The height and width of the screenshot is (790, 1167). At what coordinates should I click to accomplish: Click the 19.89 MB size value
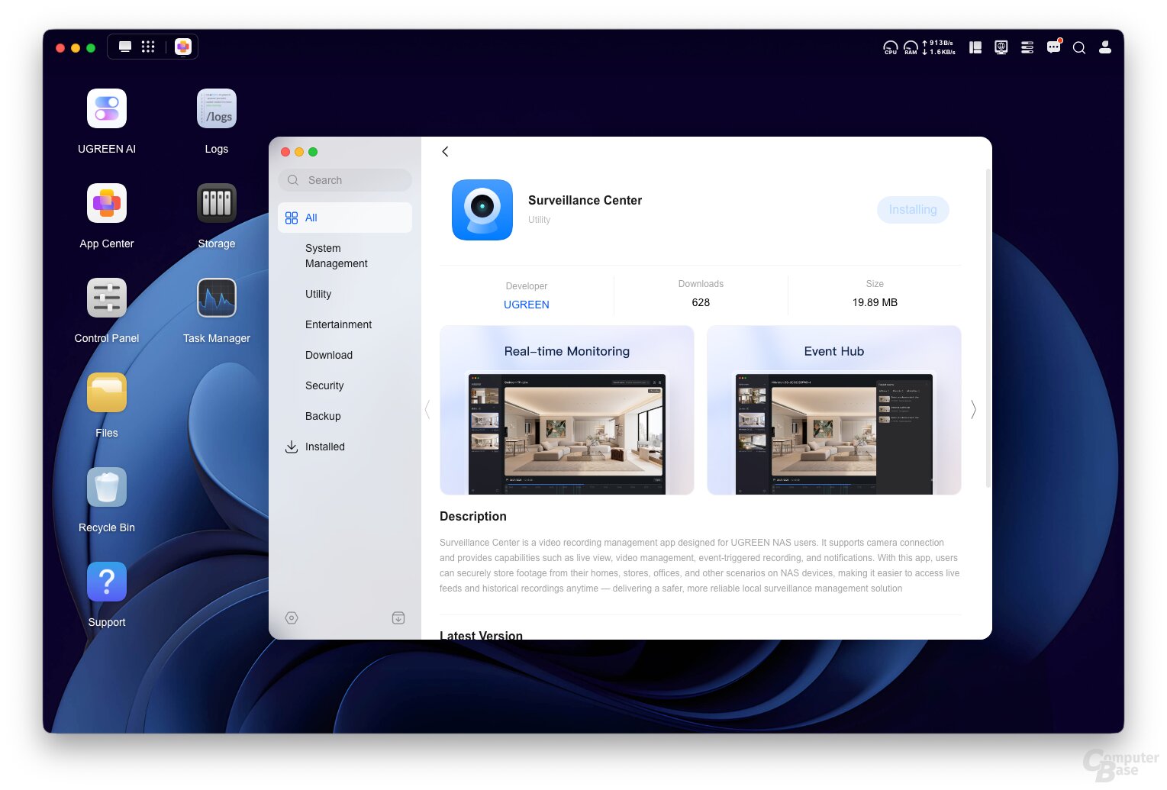[875, 302]
